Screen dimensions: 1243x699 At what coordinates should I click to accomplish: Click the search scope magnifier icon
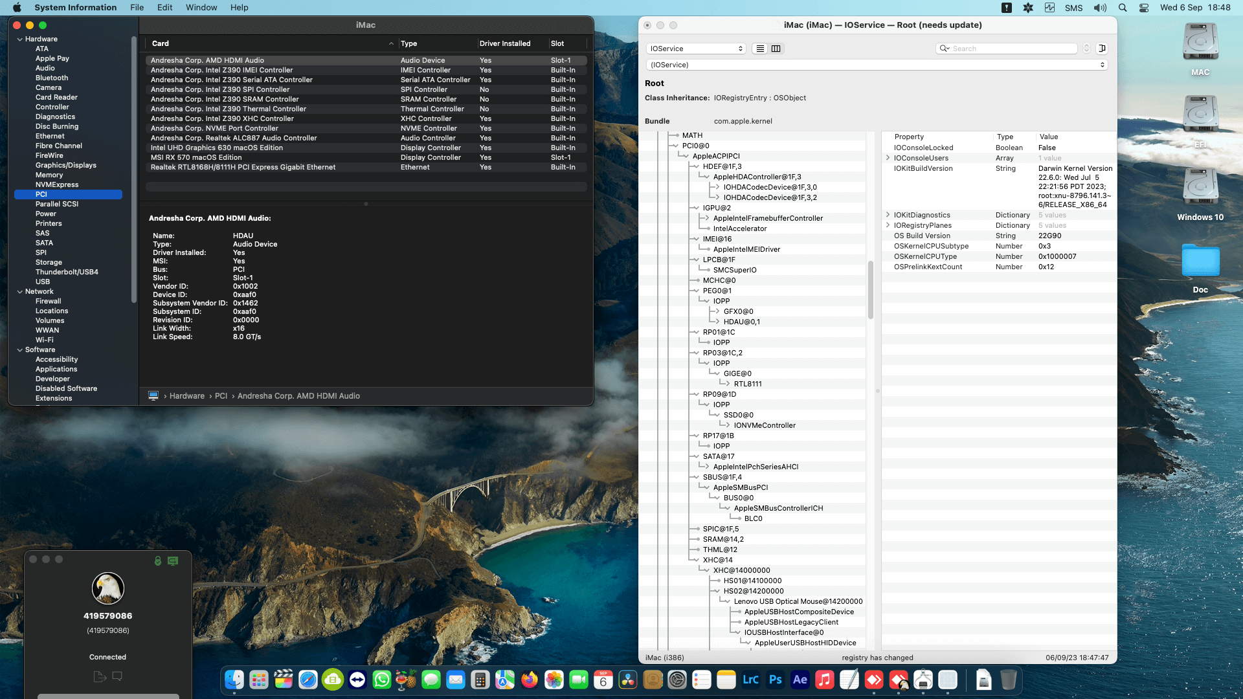pos(945,49)
